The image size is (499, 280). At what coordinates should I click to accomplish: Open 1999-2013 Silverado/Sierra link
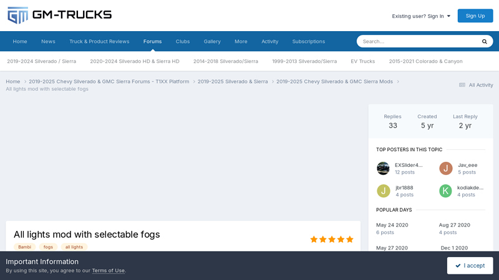tap(304, 61)
